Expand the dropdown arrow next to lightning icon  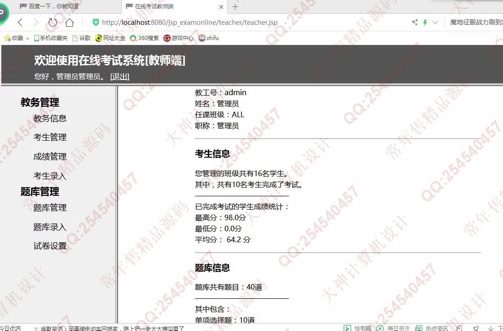435,23
